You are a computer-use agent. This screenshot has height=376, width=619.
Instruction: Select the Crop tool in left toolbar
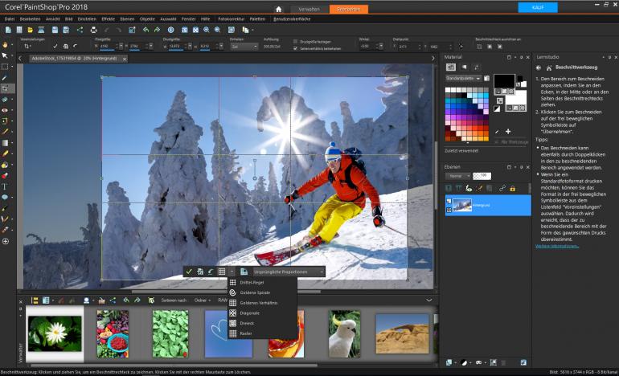5,88
